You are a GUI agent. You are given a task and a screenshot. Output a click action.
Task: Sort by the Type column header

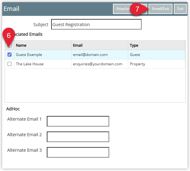point(157,45)
